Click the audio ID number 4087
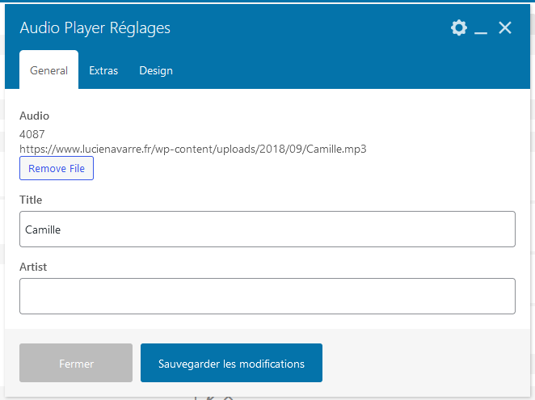Viewport: 535px width, 400px height. 32,134
